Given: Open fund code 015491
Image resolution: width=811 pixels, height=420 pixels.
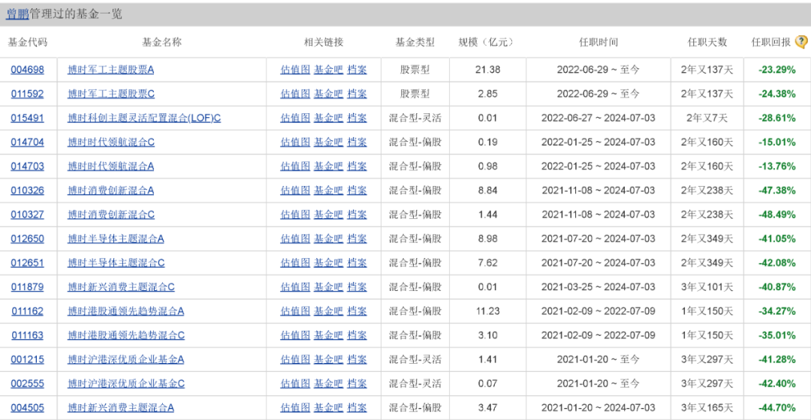Looking at the screenshot, I should point(28,118).
